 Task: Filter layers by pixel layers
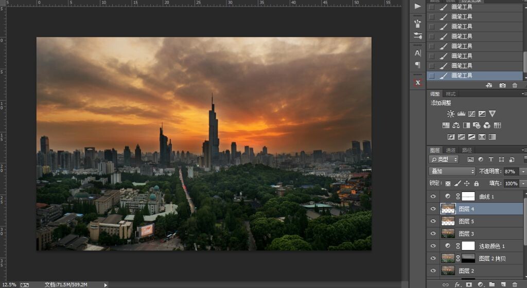pos(470,159)
